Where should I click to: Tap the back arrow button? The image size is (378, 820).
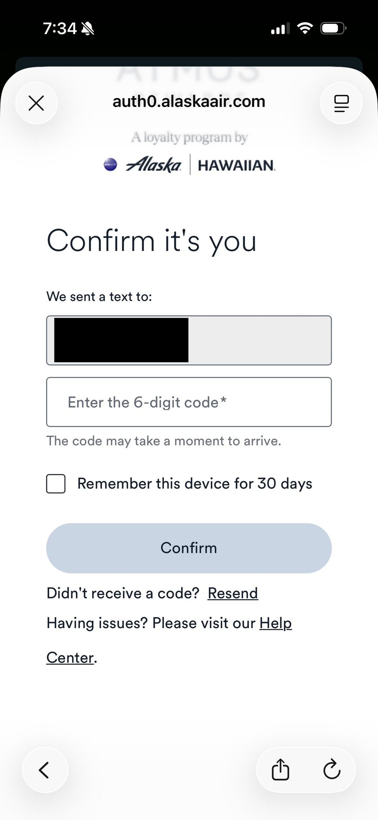[x=44, y=769]
